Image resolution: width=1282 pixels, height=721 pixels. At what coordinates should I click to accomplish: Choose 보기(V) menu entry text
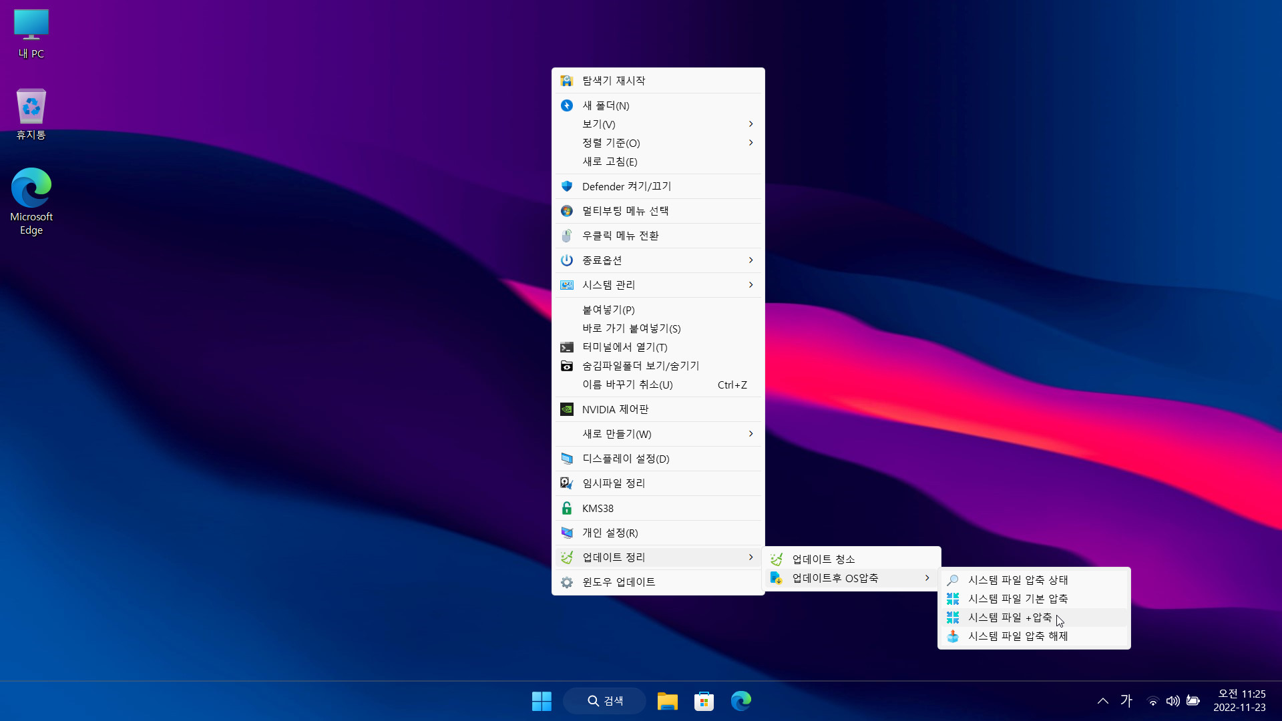[599, 124]
